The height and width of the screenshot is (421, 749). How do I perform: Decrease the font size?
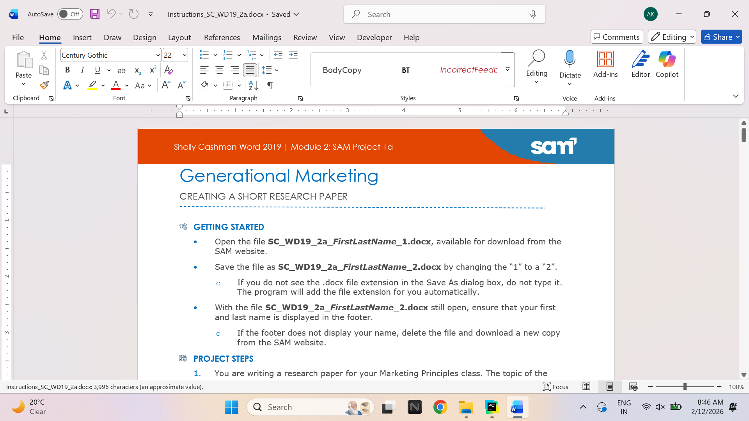coord(181,85)
